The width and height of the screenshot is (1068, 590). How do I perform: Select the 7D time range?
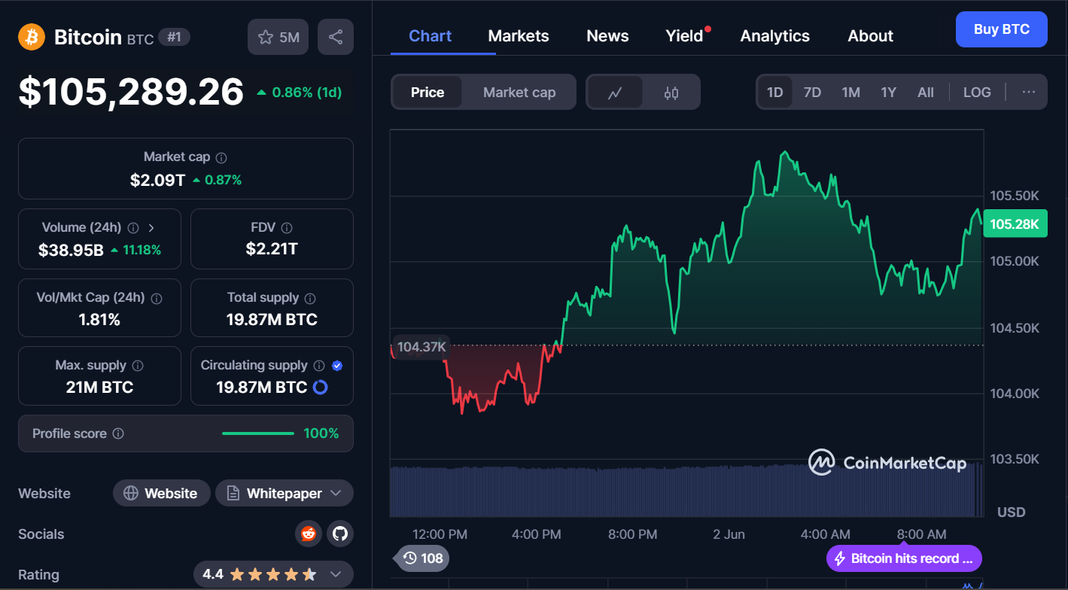[x=812, y=93]
